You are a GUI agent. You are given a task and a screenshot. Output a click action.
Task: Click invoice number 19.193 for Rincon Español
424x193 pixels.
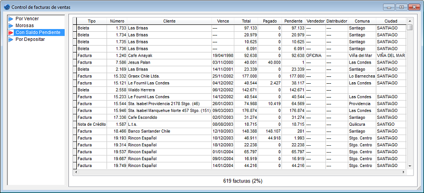tap(120, 138)
